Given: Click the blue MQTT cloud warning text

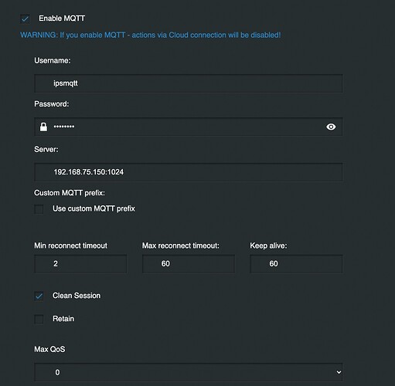Looking at the screenshot, I should pos(151,35).
